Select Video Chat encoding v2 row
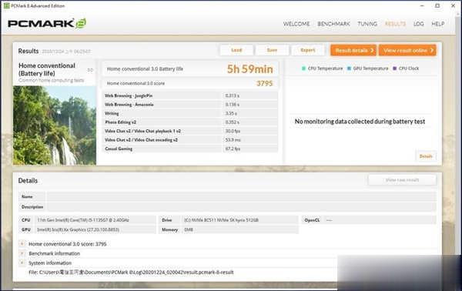This screenshot has height=291, width=462. (190, 139)
